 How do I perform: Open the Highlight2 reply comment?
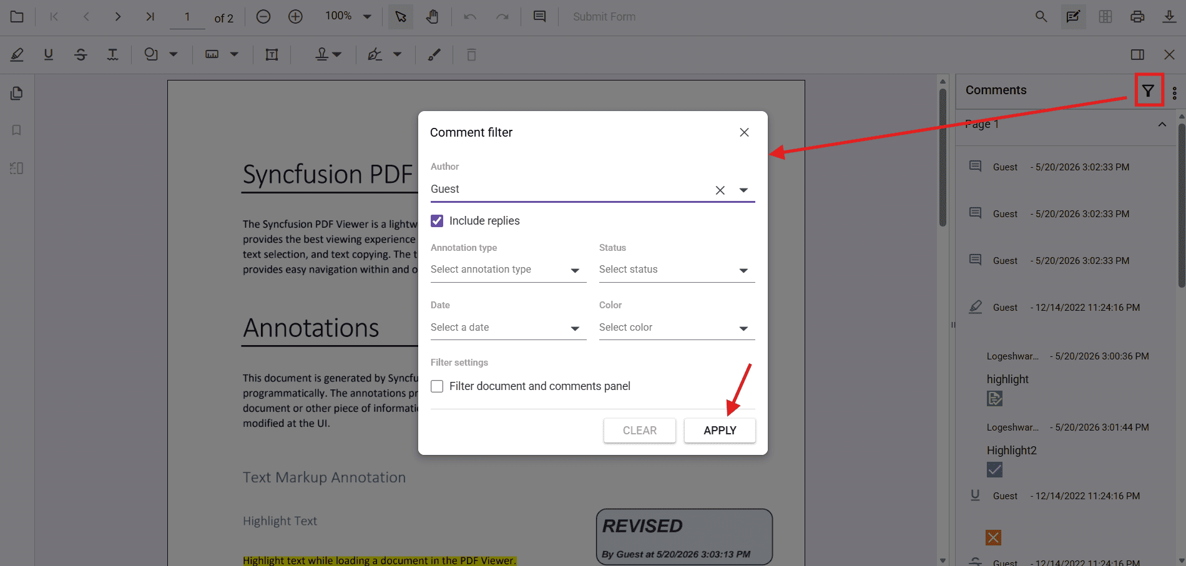pyautogui.click(x=1012, y=451)
